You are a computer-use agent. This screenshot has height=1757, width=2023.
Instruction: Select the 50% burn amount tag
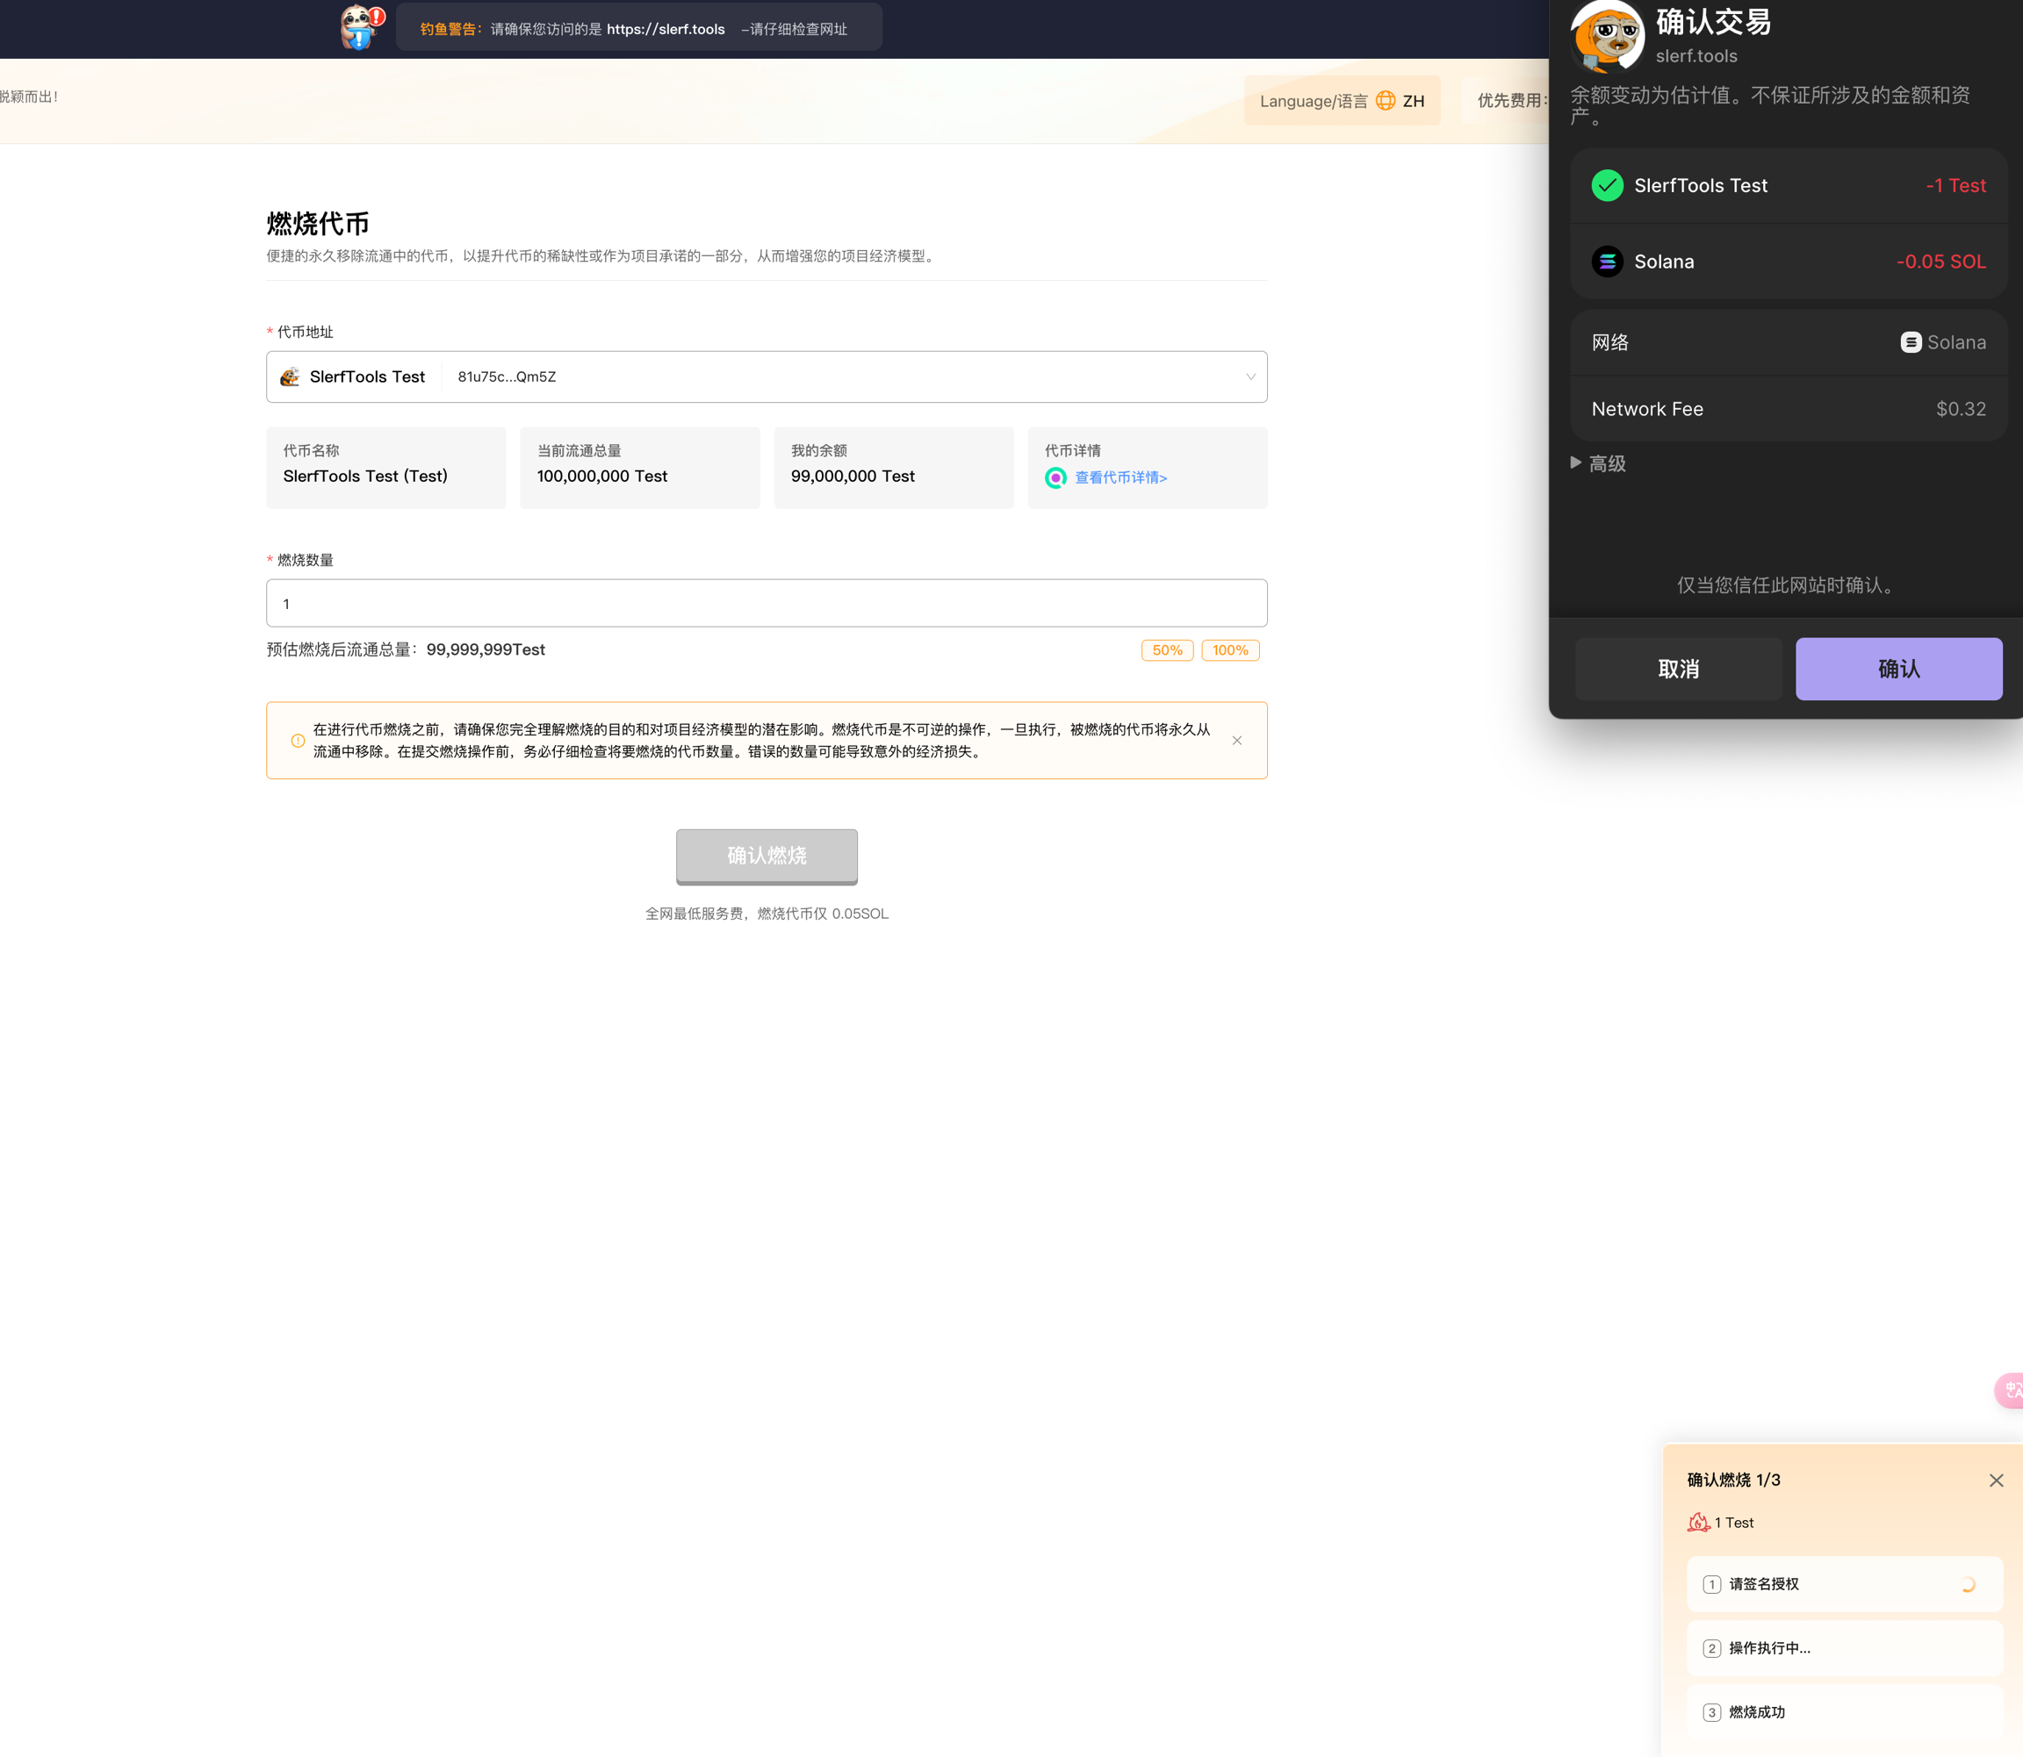pos(1167,650)
